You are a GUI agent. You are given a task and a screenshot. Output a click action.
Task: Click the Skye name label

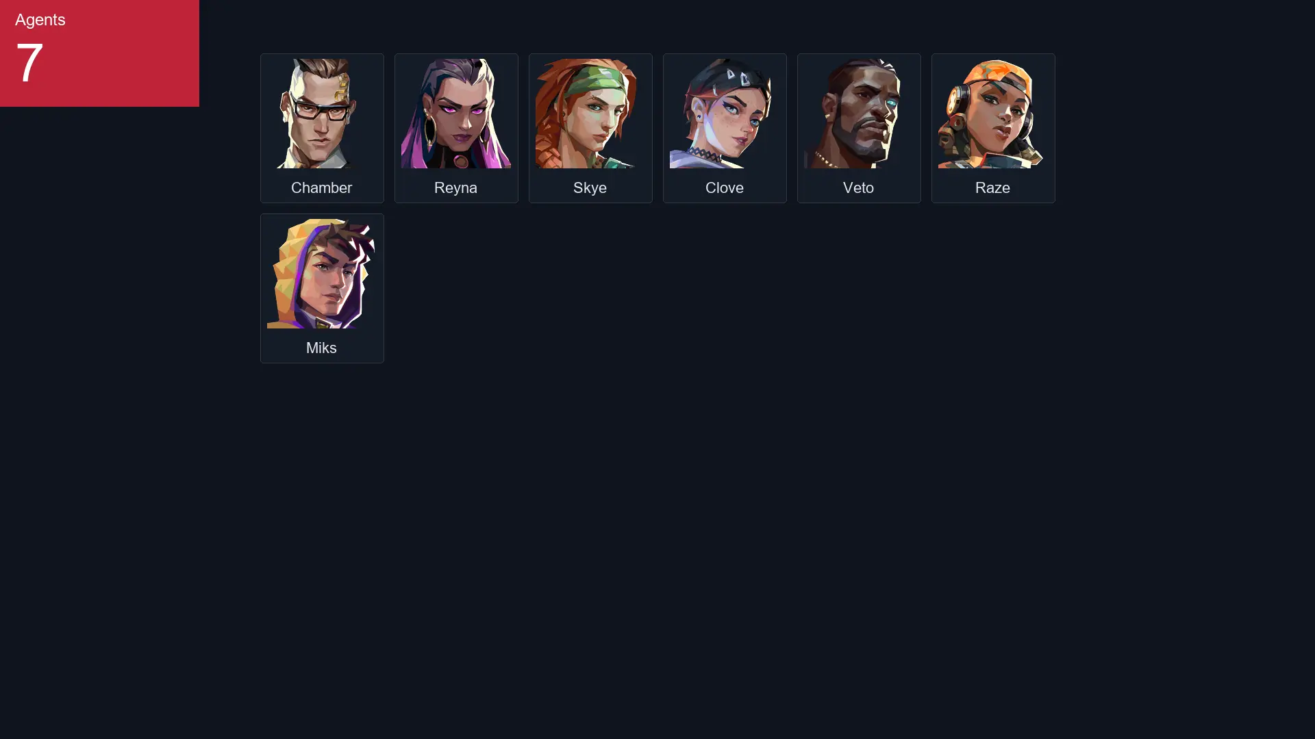590,187
